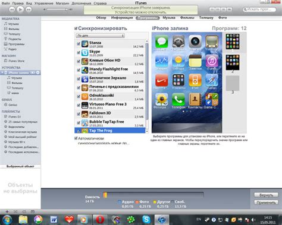Open Opera browser from the taskbar
Screen dimensions: 282x225
[x=100, y=220]
